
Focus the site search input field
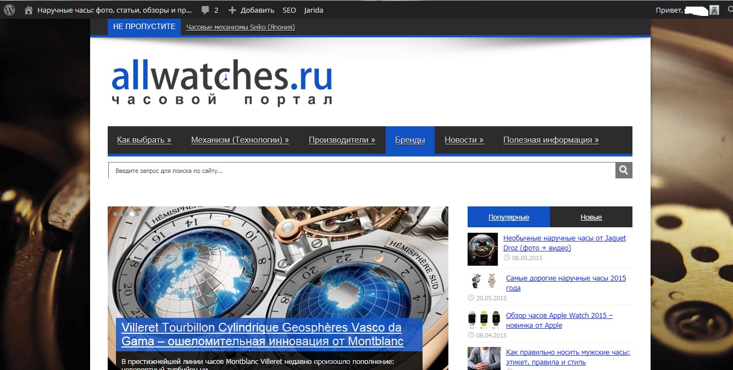[x=362, y=171]
